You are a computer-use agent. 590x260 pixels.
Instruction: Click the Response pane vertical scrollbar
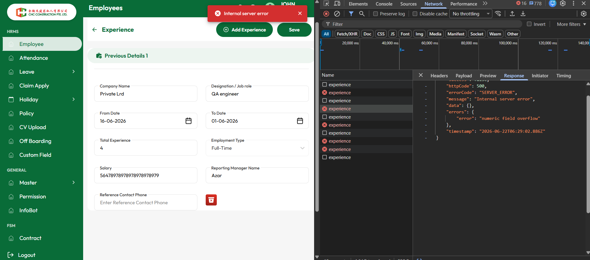(x=588, y=154)
